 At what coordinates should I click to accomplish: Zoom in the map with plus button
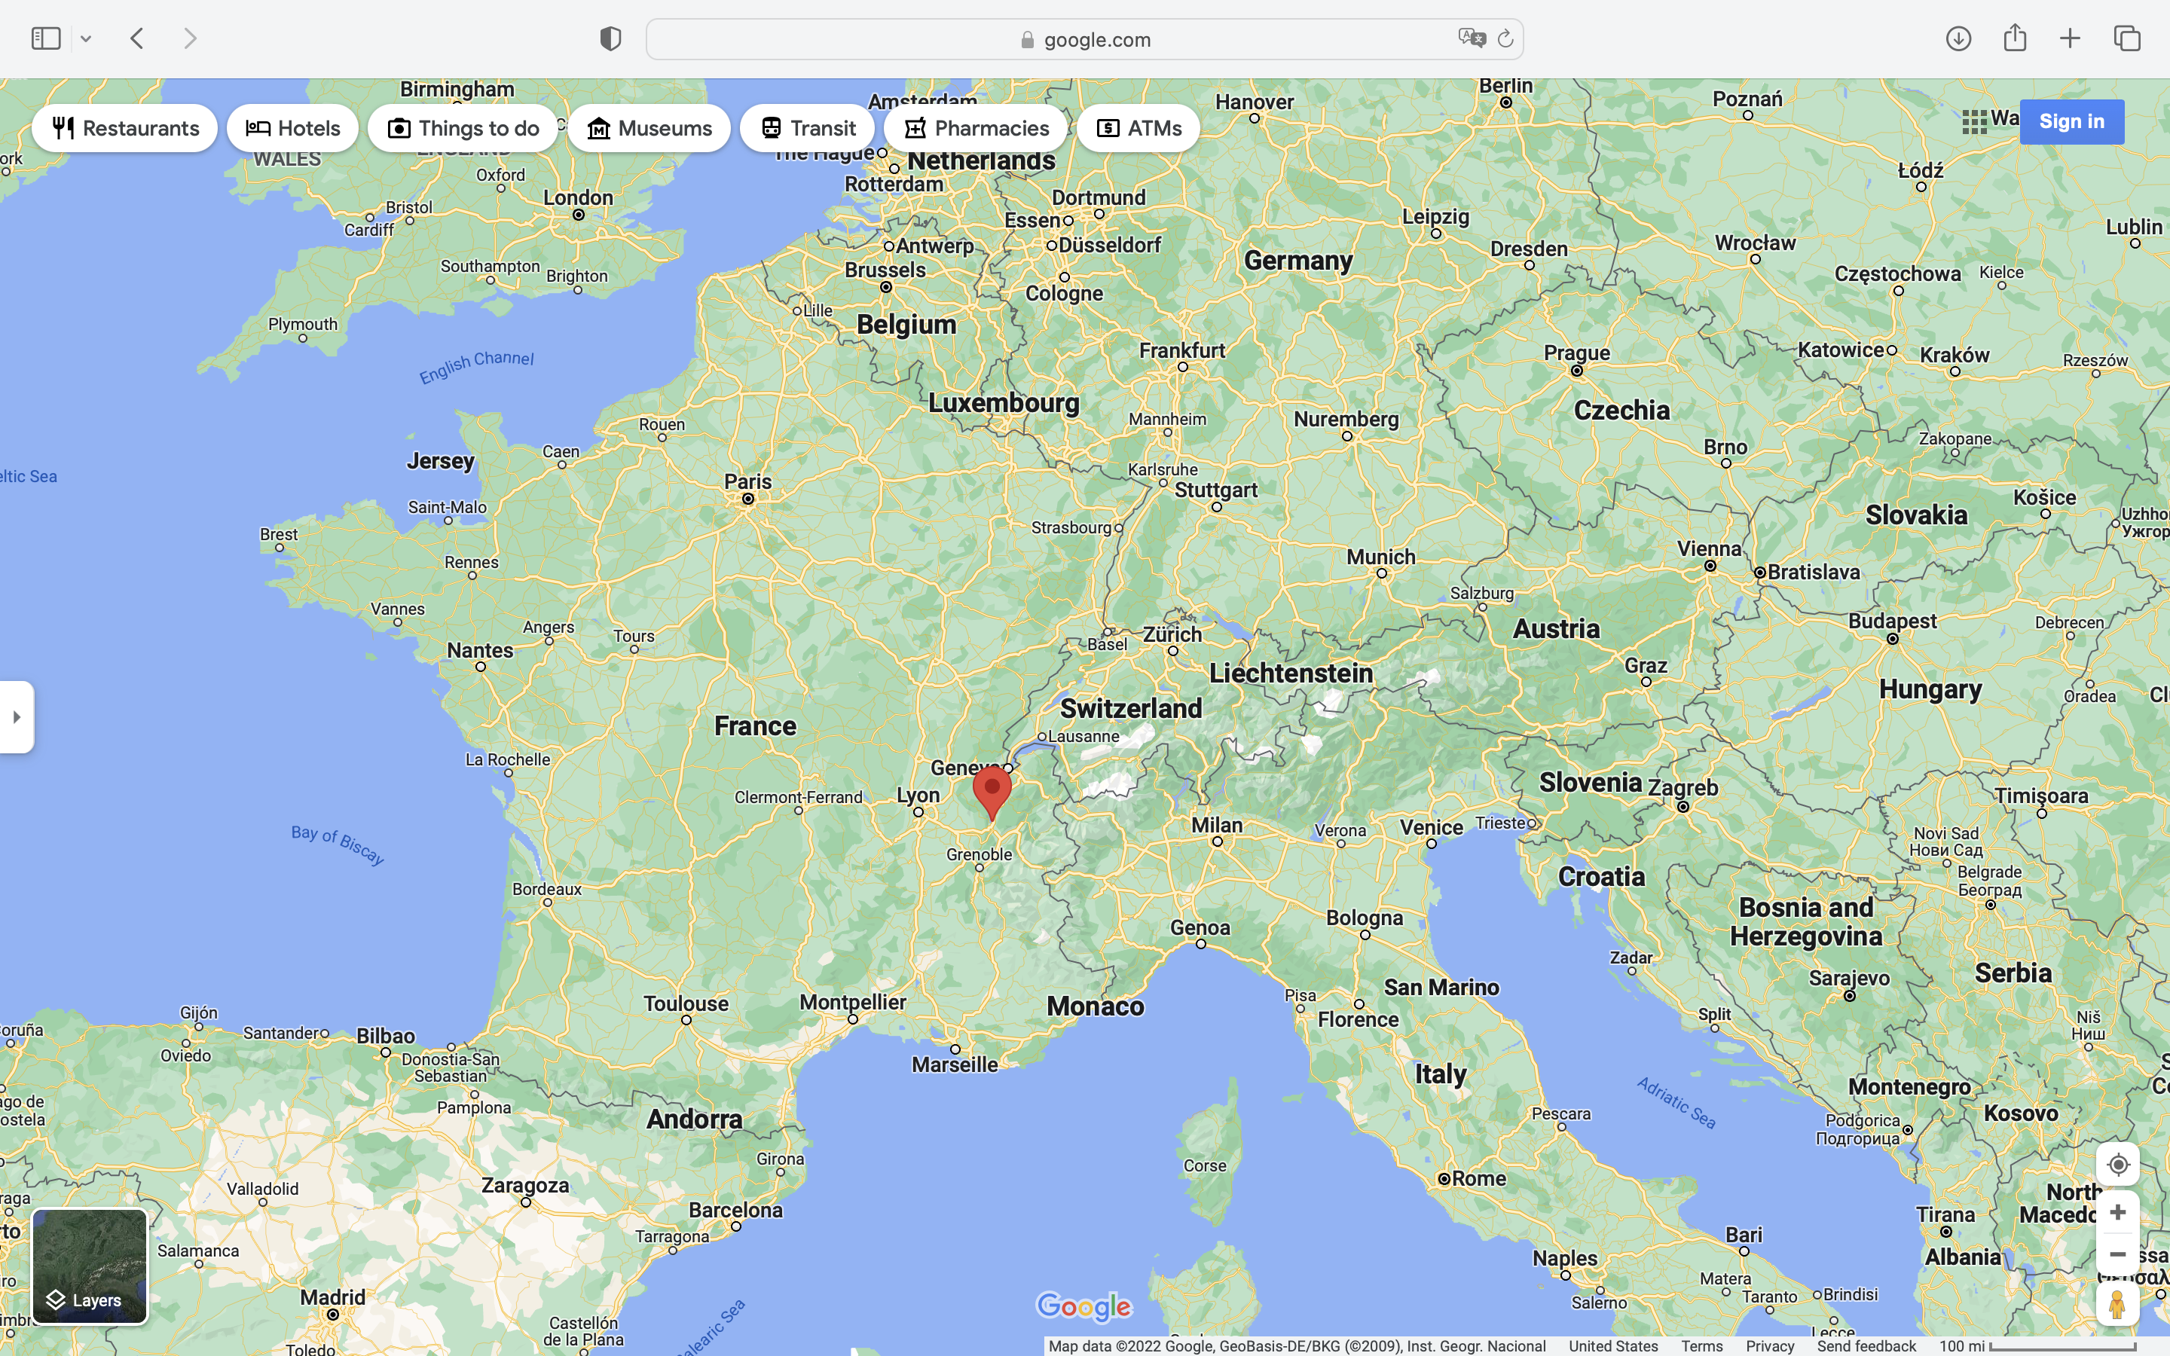2117,1213
